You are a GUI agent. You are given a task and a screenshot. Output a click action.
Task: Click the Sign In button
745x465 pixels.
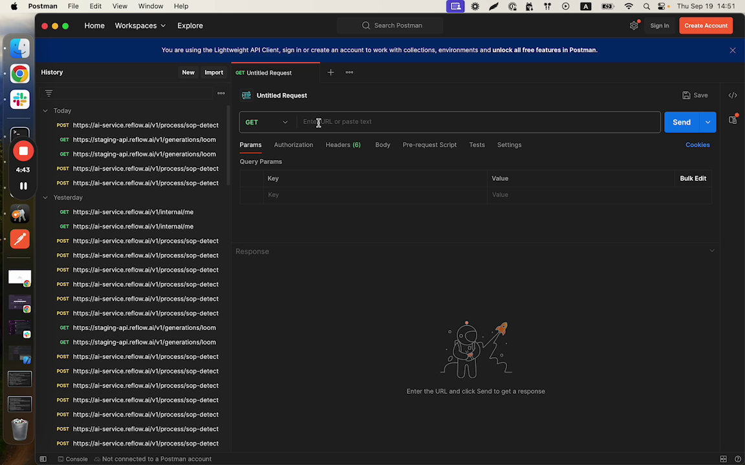pos(660,26)
